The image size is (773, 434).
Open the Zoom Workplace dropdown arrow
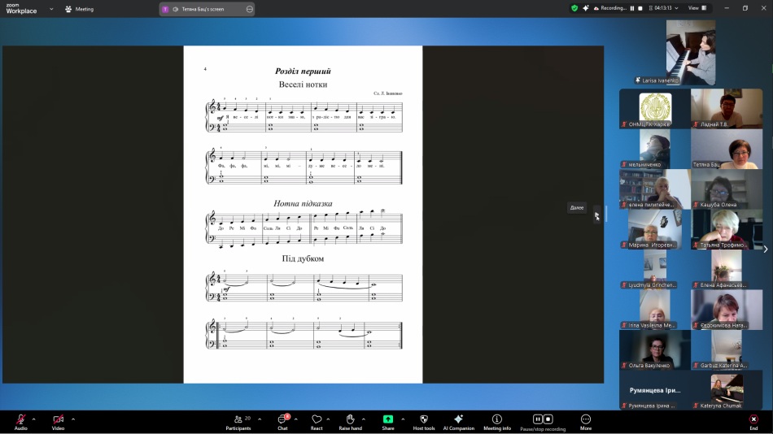51,9
